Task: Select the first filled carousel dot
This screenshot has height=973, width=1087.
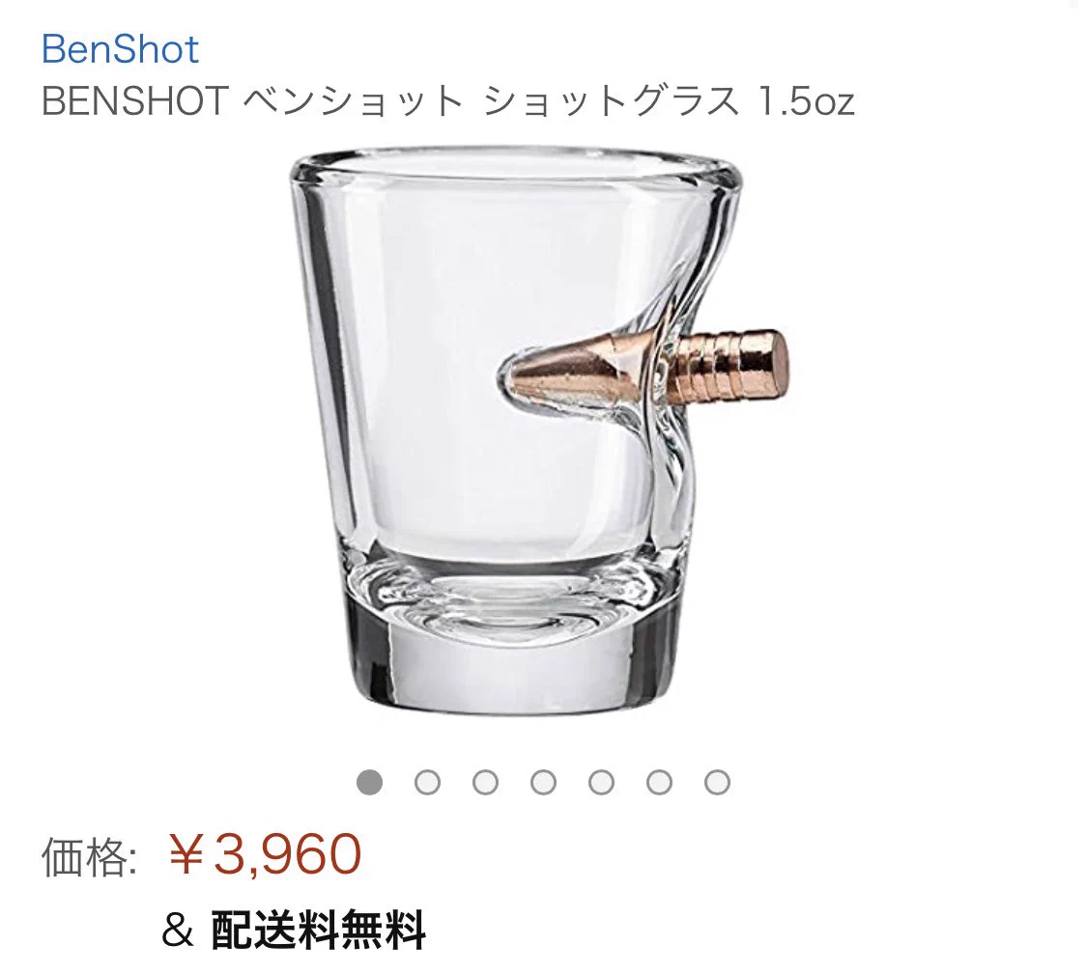Action: pos(369,783)
